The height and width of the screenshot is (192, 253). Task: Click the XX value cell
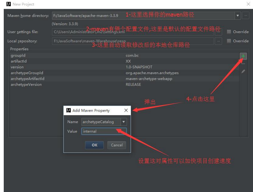click(128, 61)
